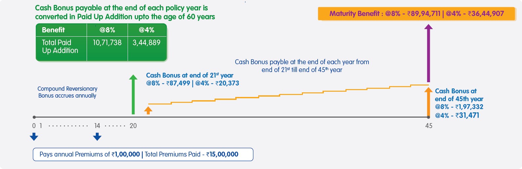Click the grey dot at the timeline start
This screenshot has width=522, height=169.
coord(34,117)
